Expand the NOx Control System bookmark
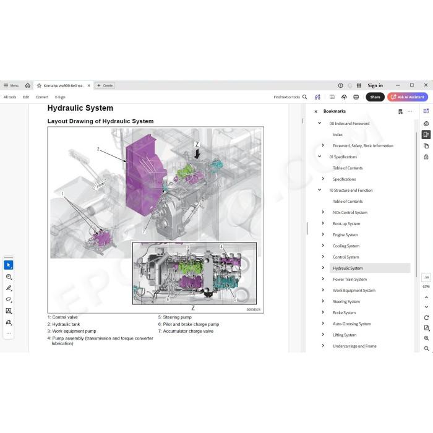 click(x=323, y=212)
